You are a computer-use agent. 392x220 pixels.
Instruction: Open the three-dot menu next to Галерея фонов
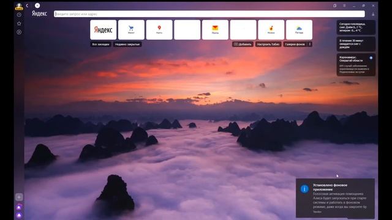310,44
